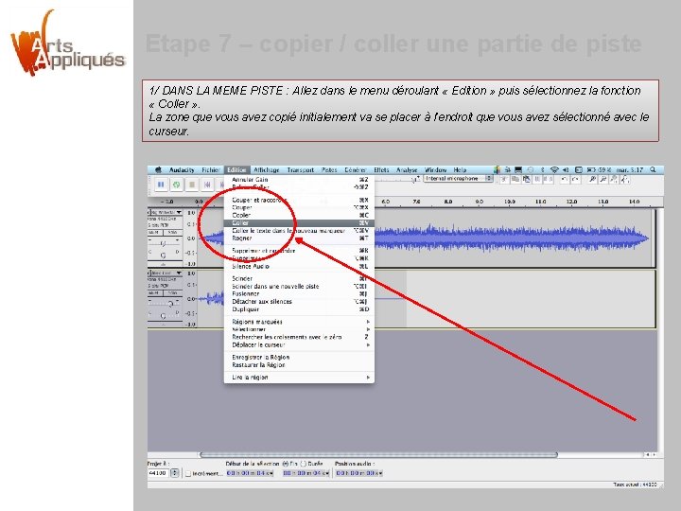681x511 pixels.
Task: Expand the Régions marquées submenu
Action: click(299, 322)
